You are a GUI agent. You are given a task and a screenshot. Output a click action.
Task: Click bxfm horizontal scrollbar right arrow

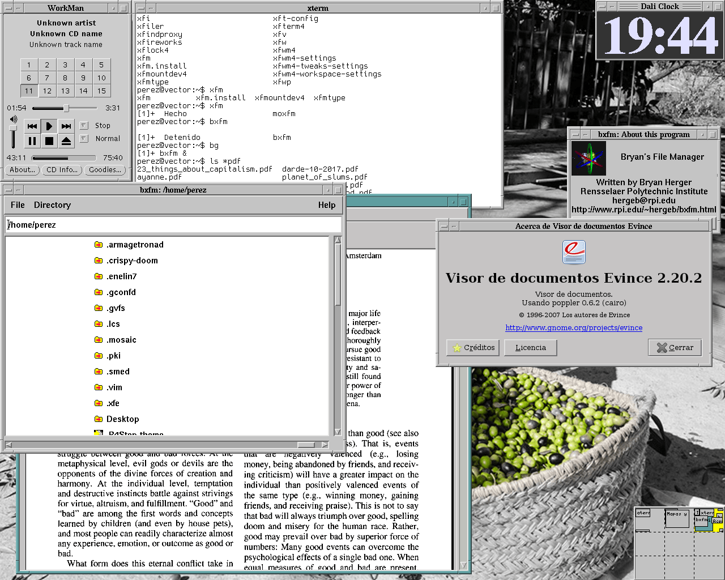coord(325,445)
